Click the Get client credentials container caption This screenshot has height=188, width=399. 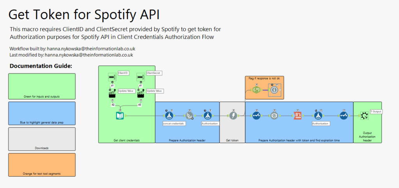[x=127, y=140]
